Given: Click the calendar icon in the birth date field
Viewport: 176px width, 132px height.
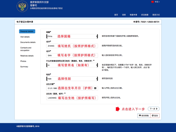Looking at the screenshot, I should [95, 88].
